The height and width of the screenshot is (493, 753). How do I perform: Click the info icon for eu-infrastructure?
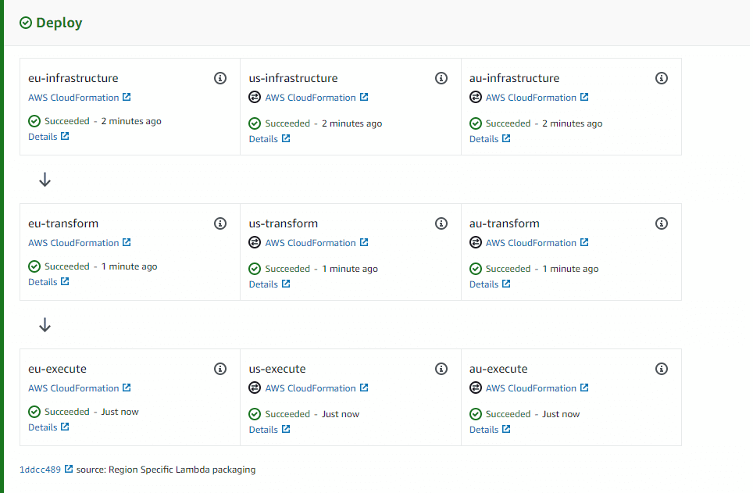point(220,78)
